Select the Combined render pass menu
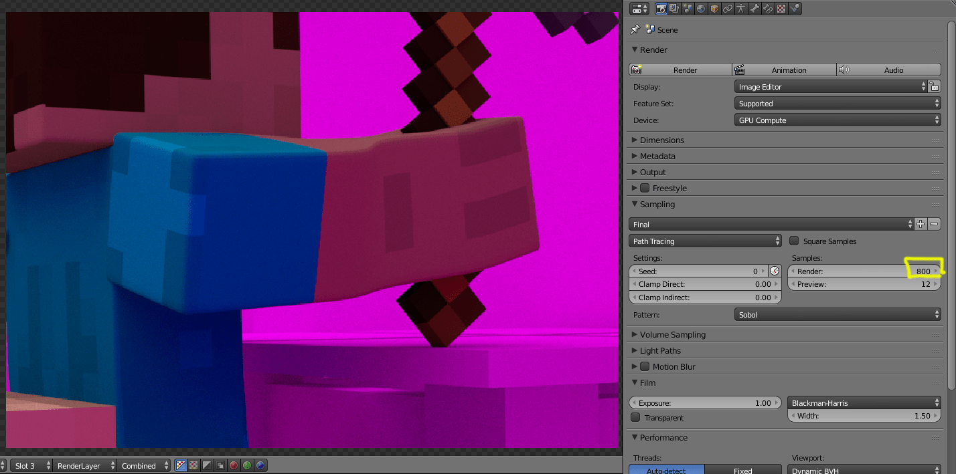 point(143,465)
